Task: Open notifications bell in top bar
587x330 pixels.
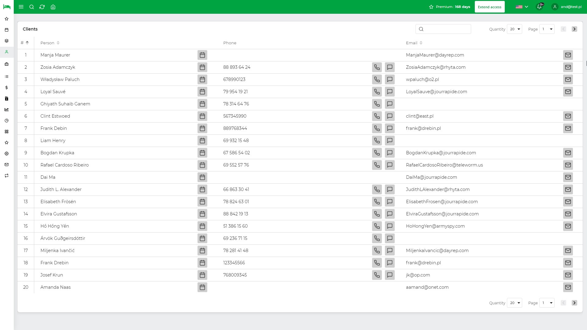Action: click(x=539, y=7)
